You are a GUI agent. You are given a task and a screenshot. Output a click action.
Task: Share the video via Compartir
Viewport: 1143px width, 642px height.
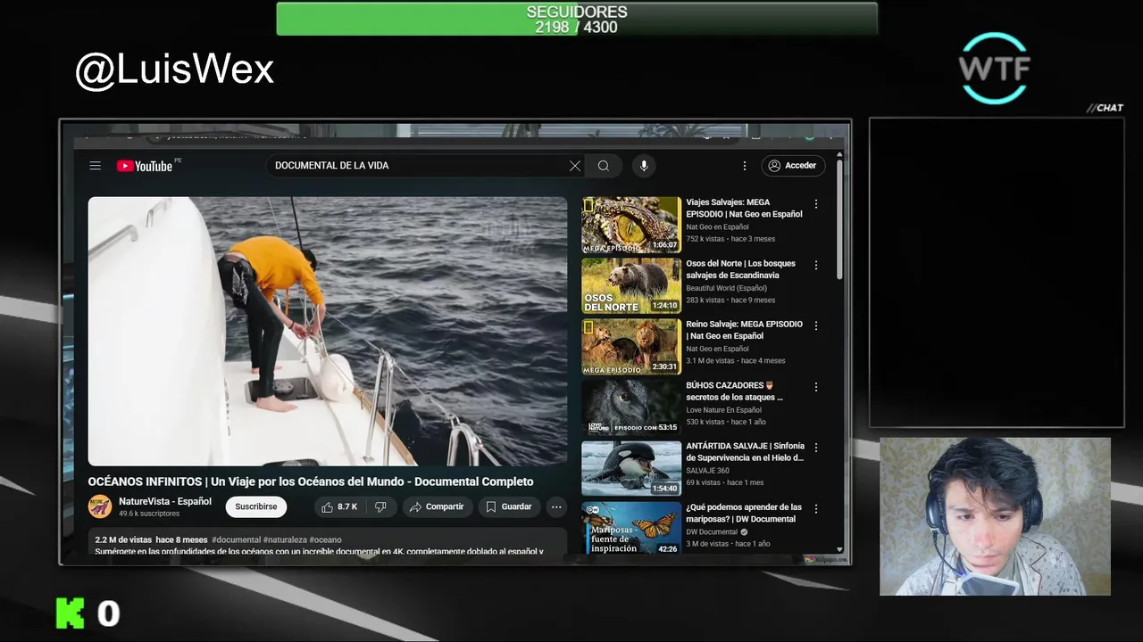(x=437, y=506)
